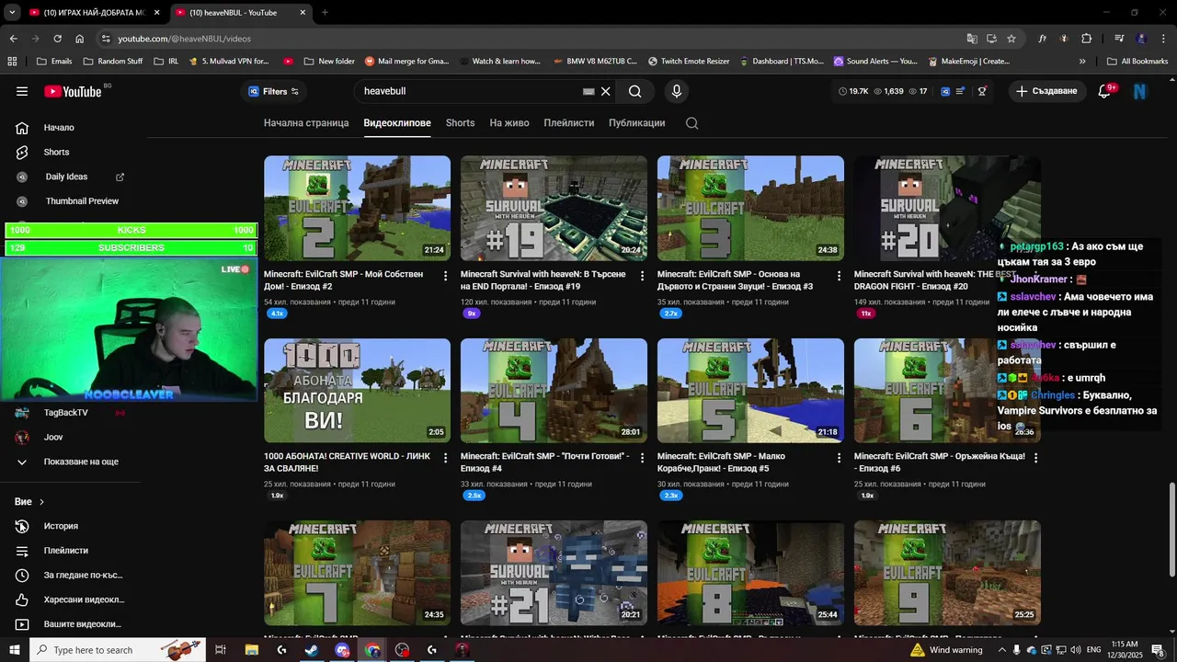Viewport: 1177px width, 662px height.
Task: Open Вашите видеоклипове in sidebar
Action: (x=74, y=624)
